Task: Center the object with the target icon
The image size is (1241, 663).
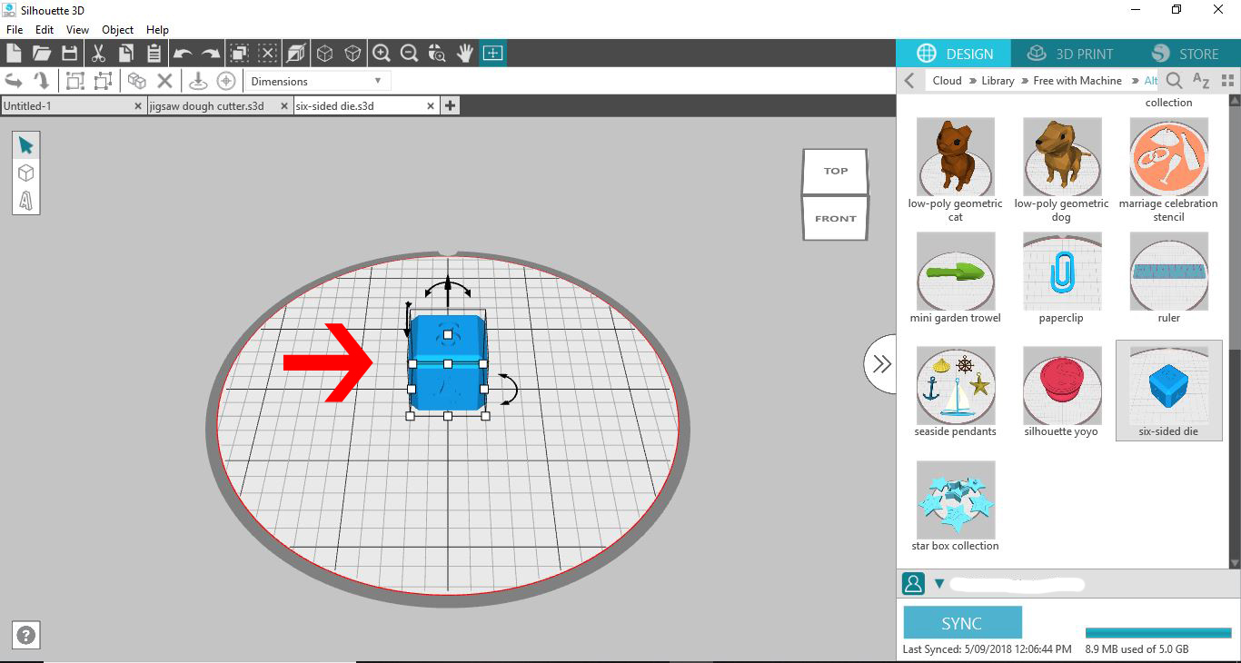Action: (x=226, y=81)
